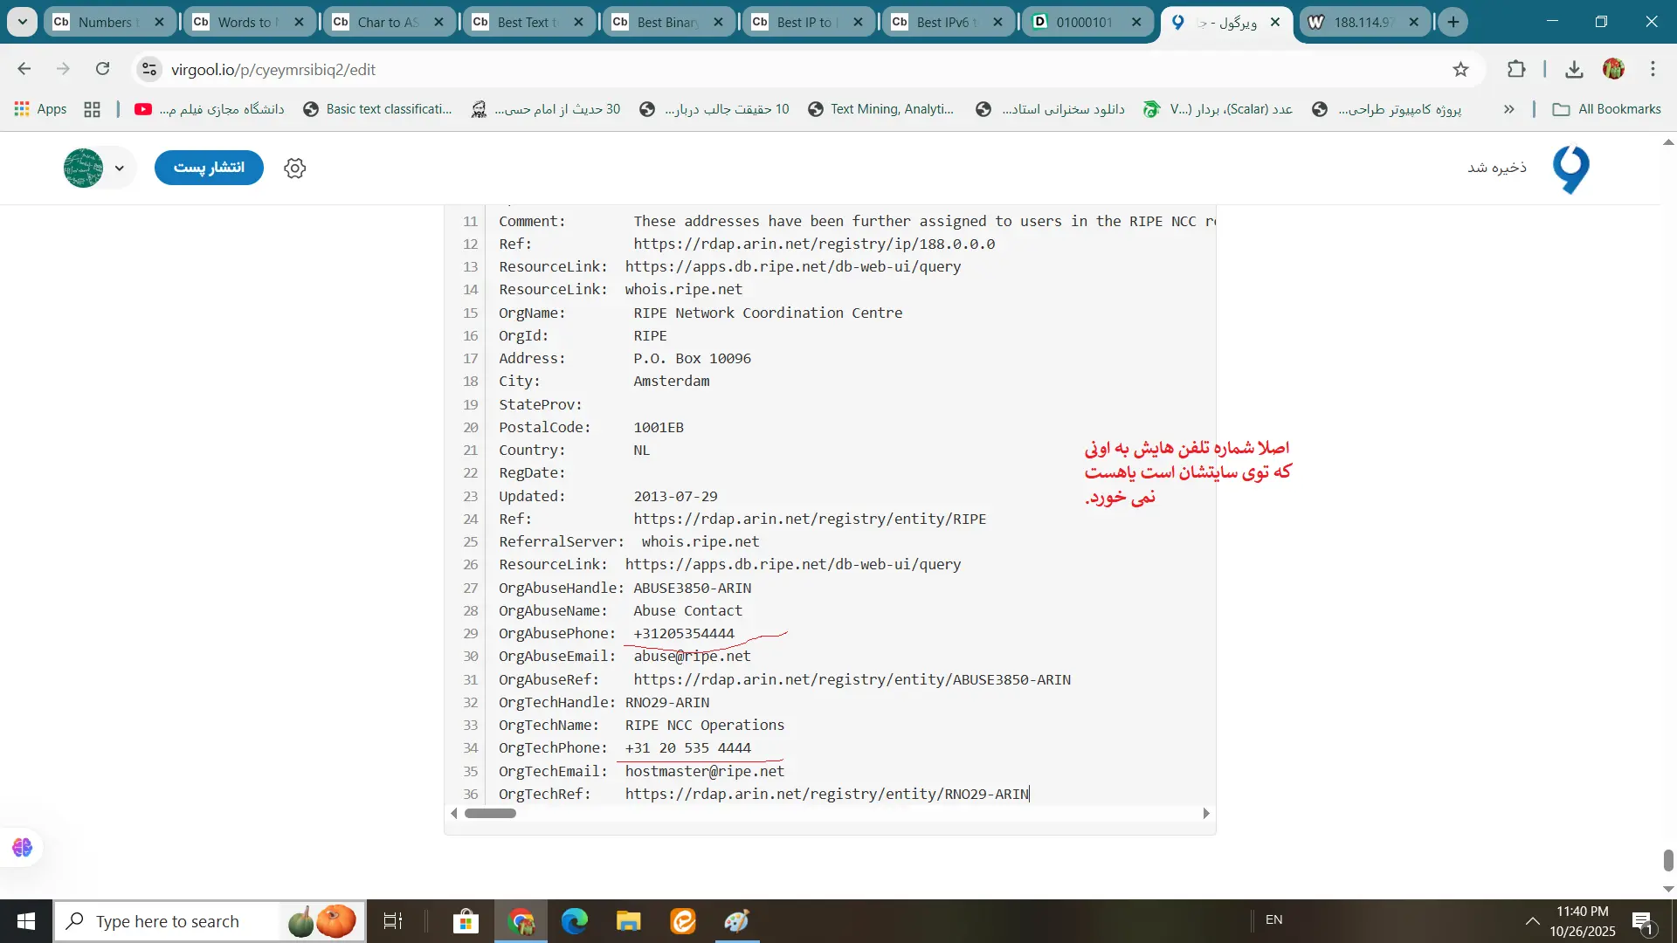This screenshot has height=943, width=1677.
Task: Reload the current page
Action: (x=103, y=69)
